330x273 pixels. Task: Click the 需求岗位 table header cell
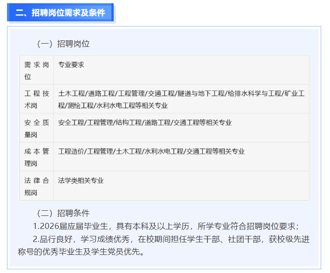click(x=36, y=70)
